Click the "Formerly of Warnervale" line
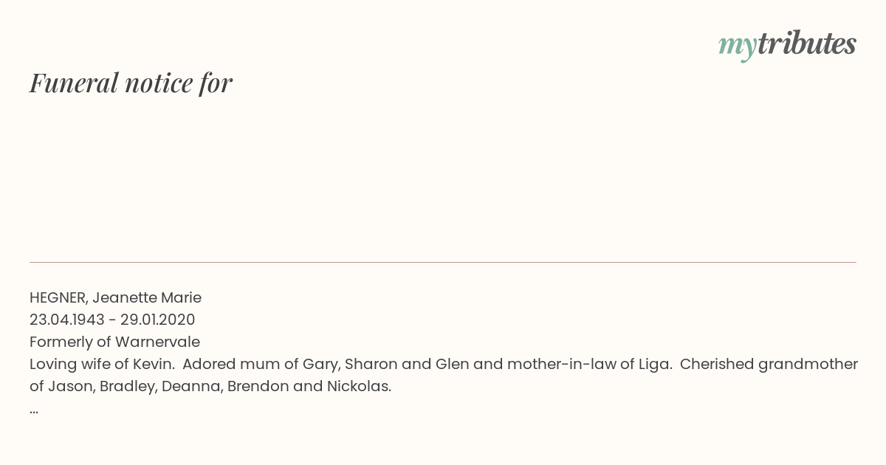Image resolution: width=886 pixels, height=465 pixels. click(114, 342)
